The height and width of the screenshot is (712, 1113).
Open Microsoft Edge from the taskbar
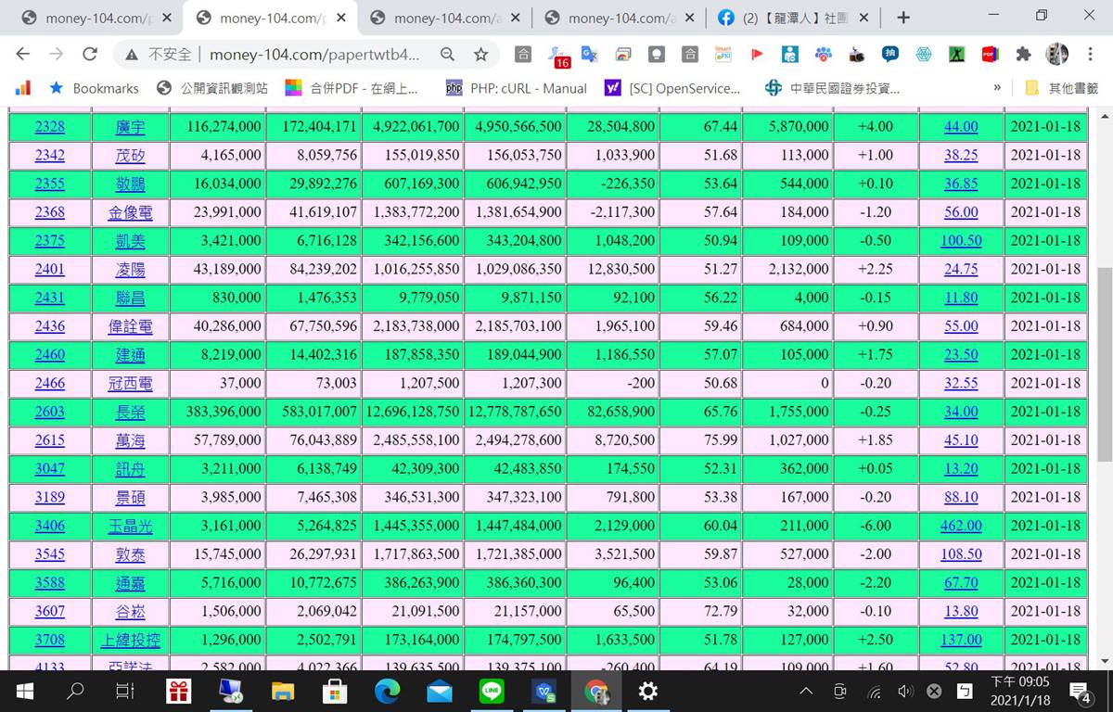coord(387,691)
